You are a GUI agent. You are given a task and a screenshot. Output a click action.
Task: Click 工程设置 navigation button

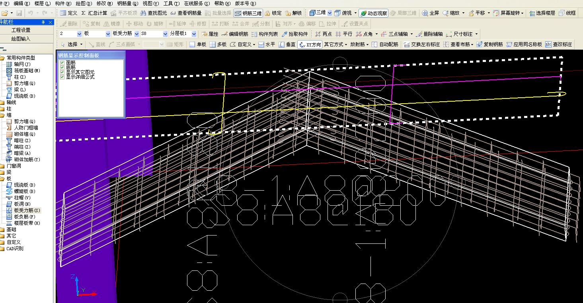coord(21,30)
